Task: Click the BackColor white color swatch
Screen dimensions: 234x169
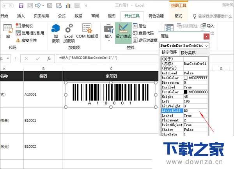Action: (185, 78)
